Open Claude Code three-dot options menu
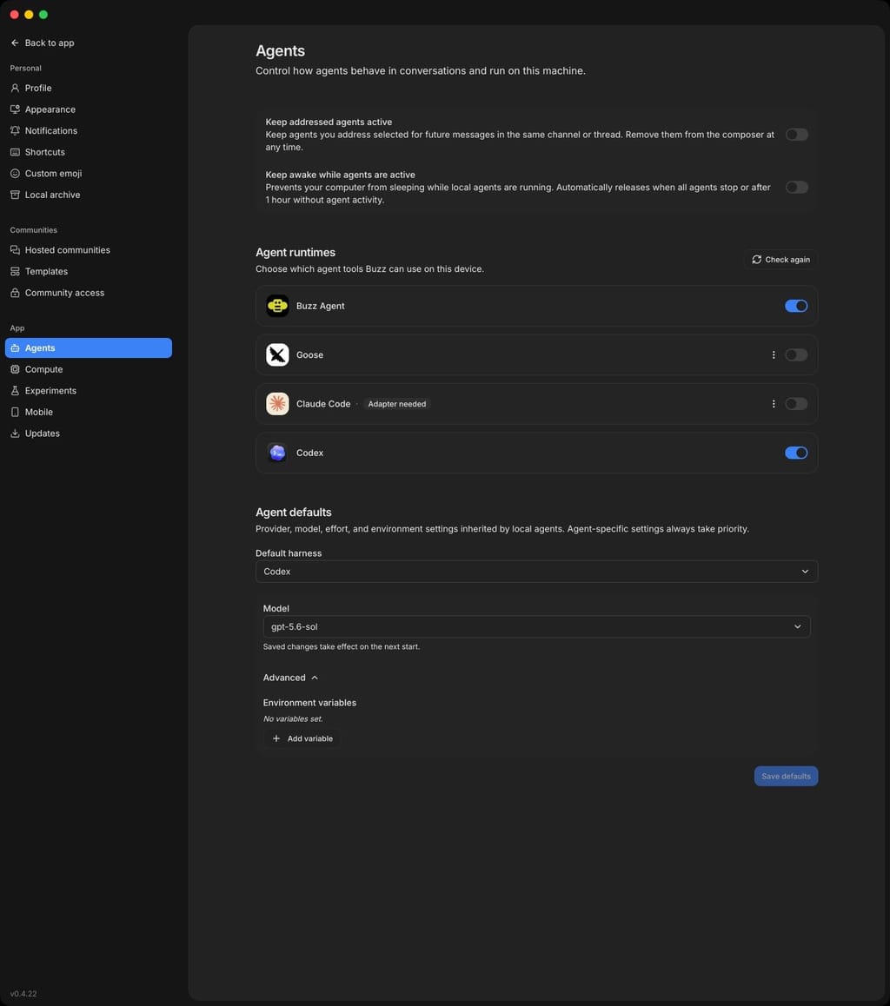Image resolution: width=890 pixels, height=1006 pixels. (774, 404)
